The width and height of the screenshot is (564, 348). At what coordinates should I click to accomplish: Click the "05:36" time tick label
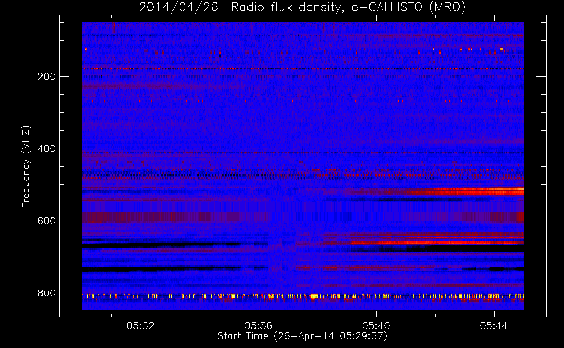pos(258,326)
